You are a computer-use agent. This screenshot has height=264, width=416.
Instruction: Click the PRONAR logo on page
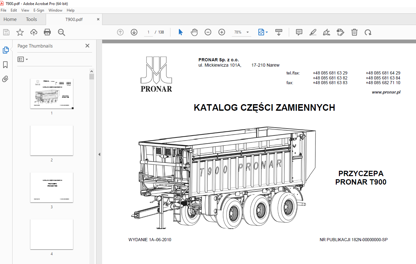[x=156, y=74]
